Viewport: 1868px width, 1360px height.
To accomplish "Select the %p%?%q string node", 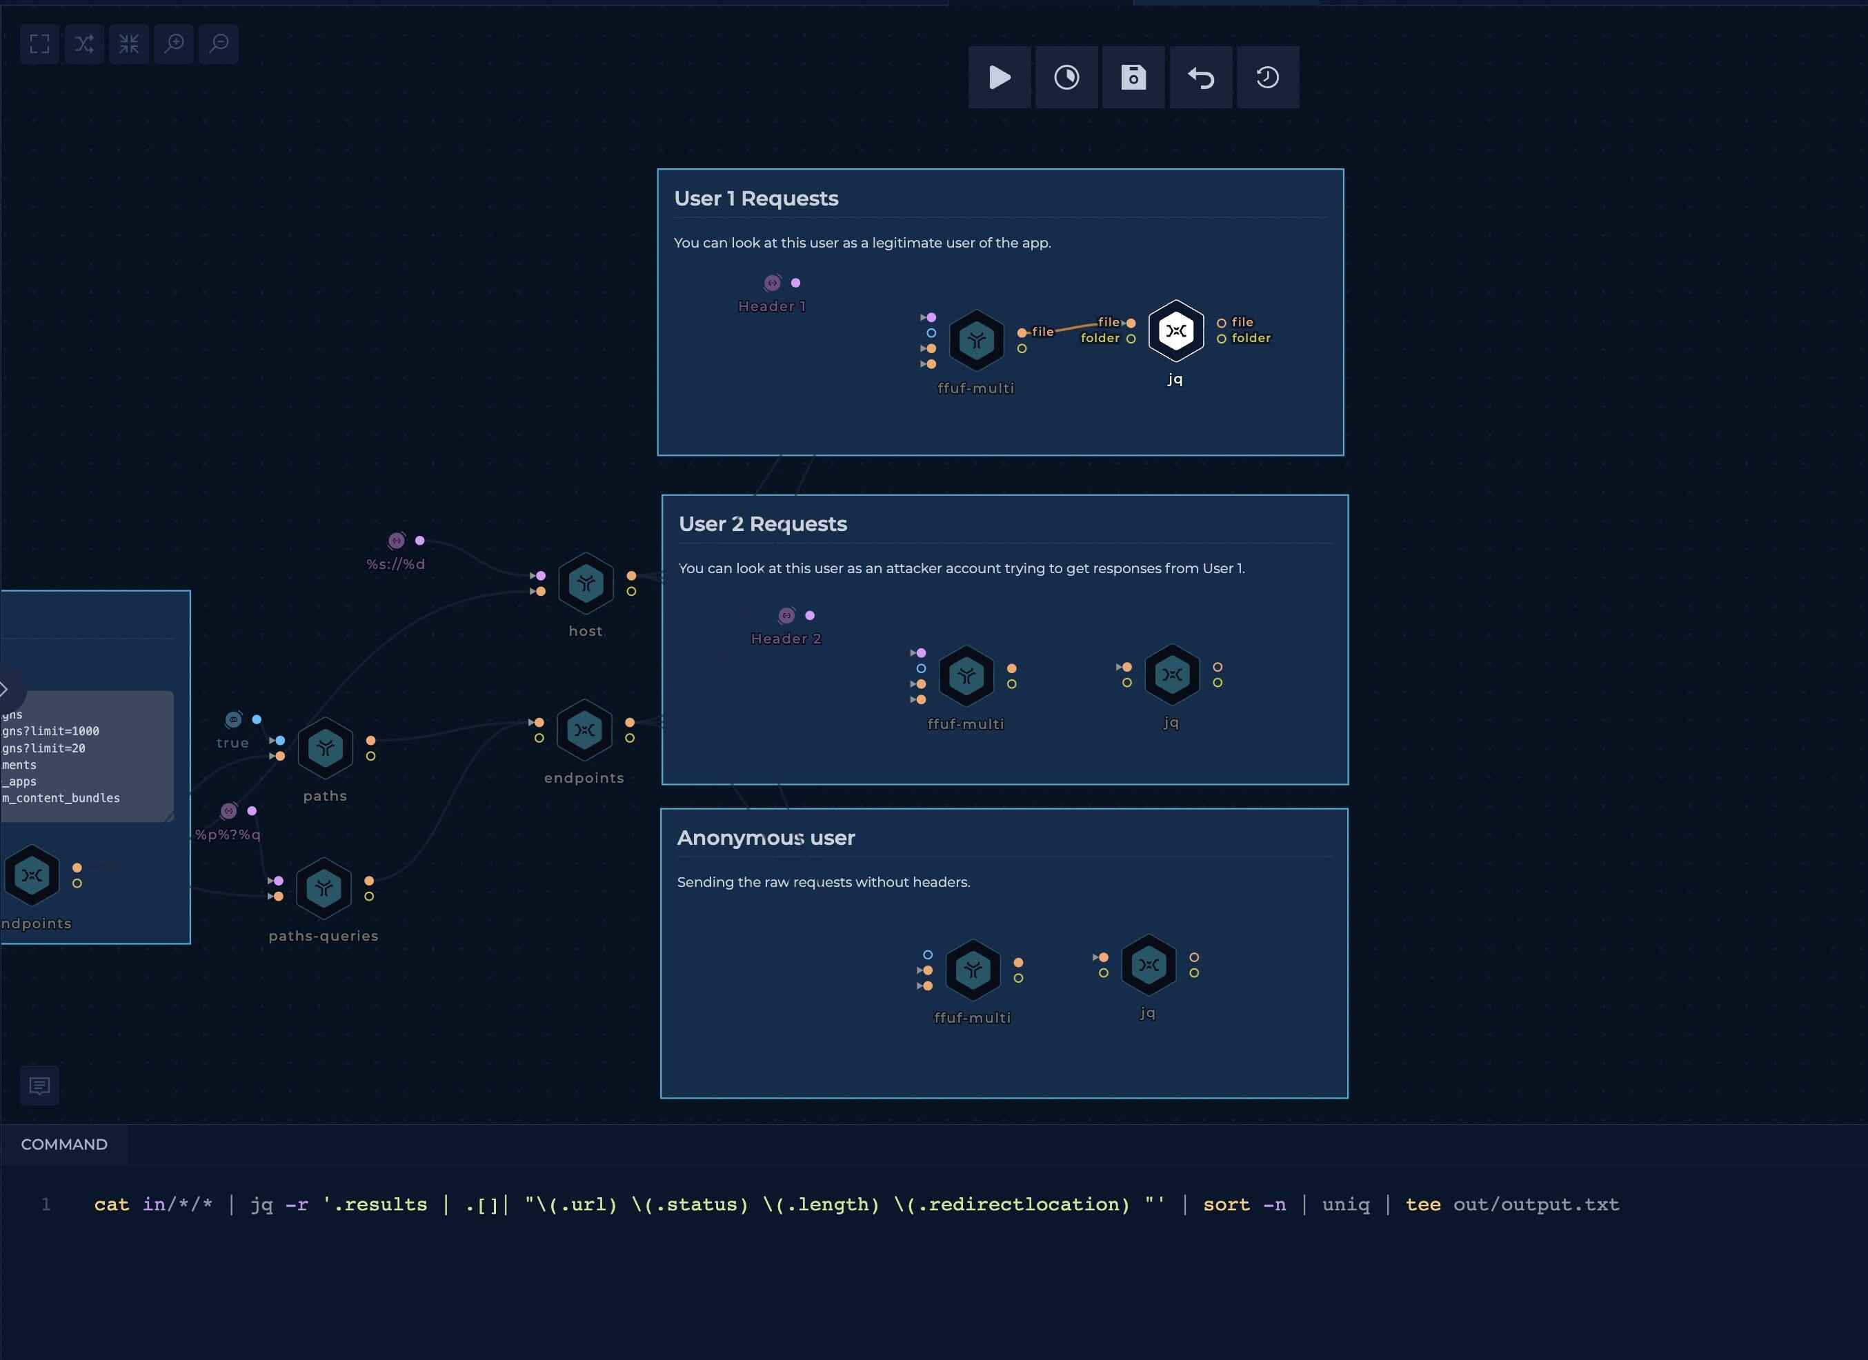I will click(x=229, y=811).
